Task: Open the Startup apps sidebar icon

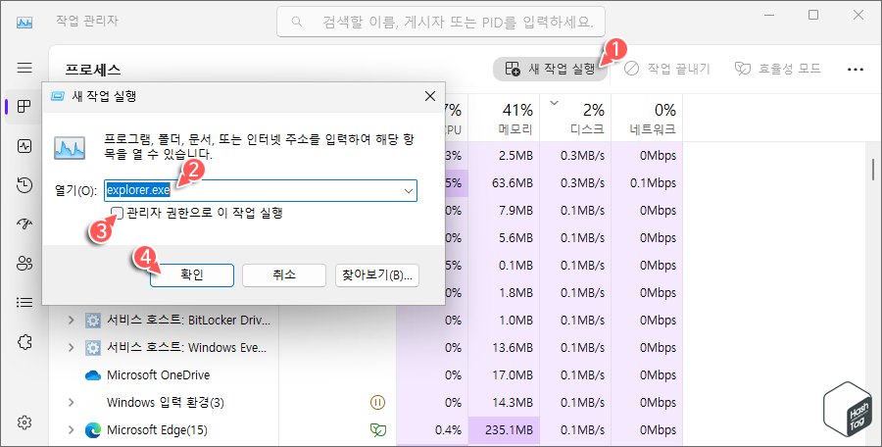Action: [24, 224]
